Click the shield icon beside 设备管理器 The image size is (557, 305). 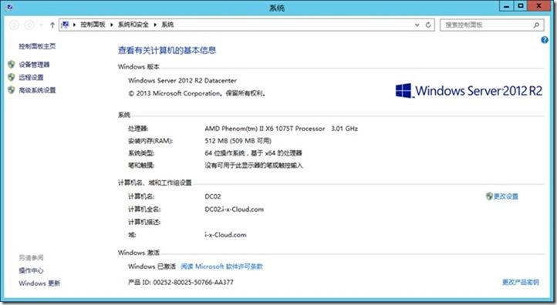(12, 64)
